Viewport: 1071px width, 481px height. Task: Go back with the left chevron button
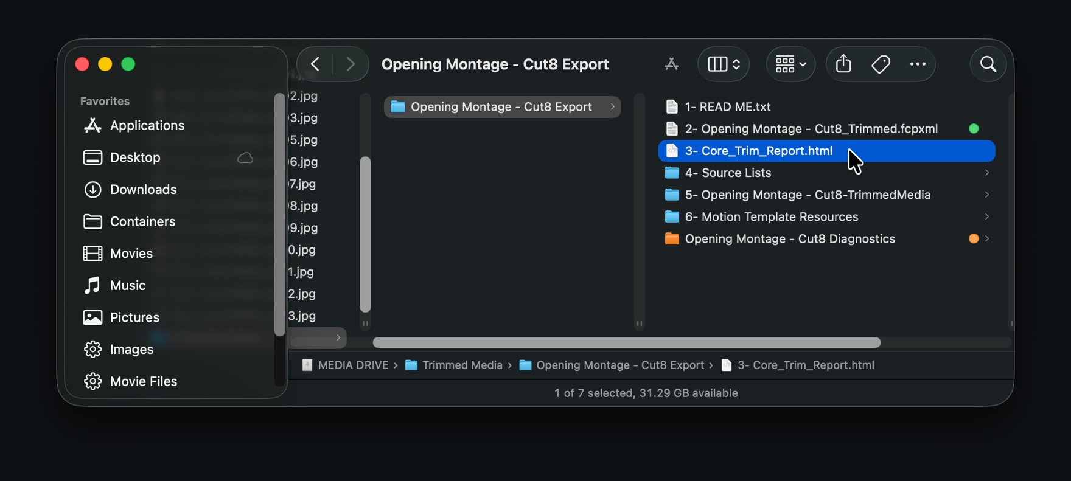[x=315, y=64]
